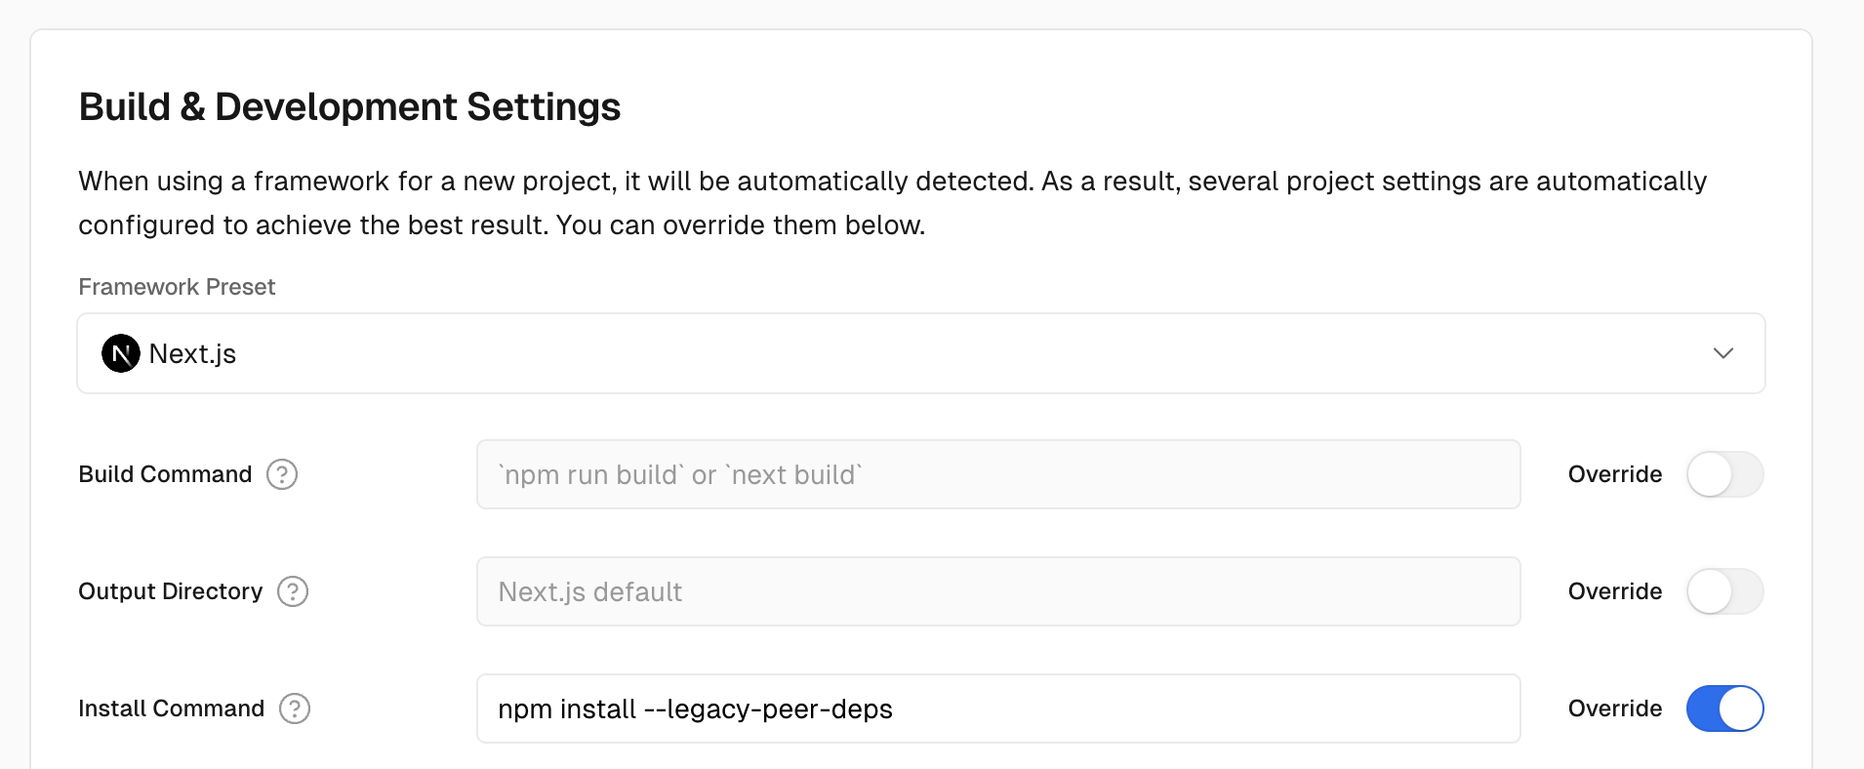Screen dimensions: 1864x769
Task: Click the Build Command label
Action: 165,474
